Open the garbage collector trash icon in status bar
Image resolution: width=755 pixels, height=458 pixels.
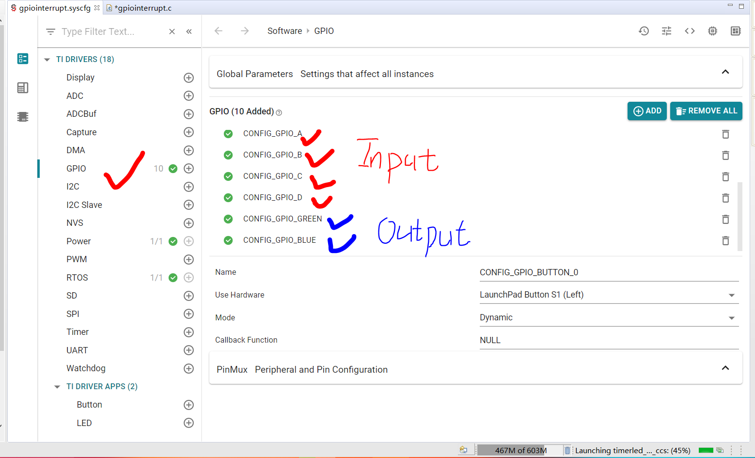[x=567, y=451]
